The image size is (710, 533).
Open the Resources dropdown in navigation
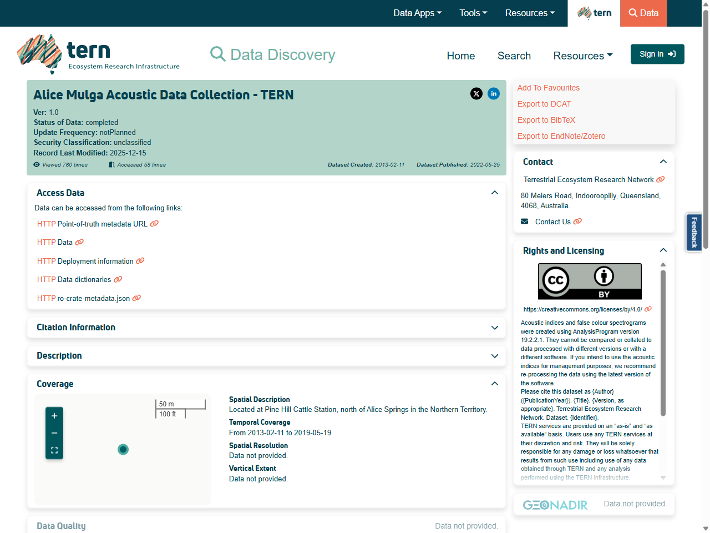[x=582, y=56]
